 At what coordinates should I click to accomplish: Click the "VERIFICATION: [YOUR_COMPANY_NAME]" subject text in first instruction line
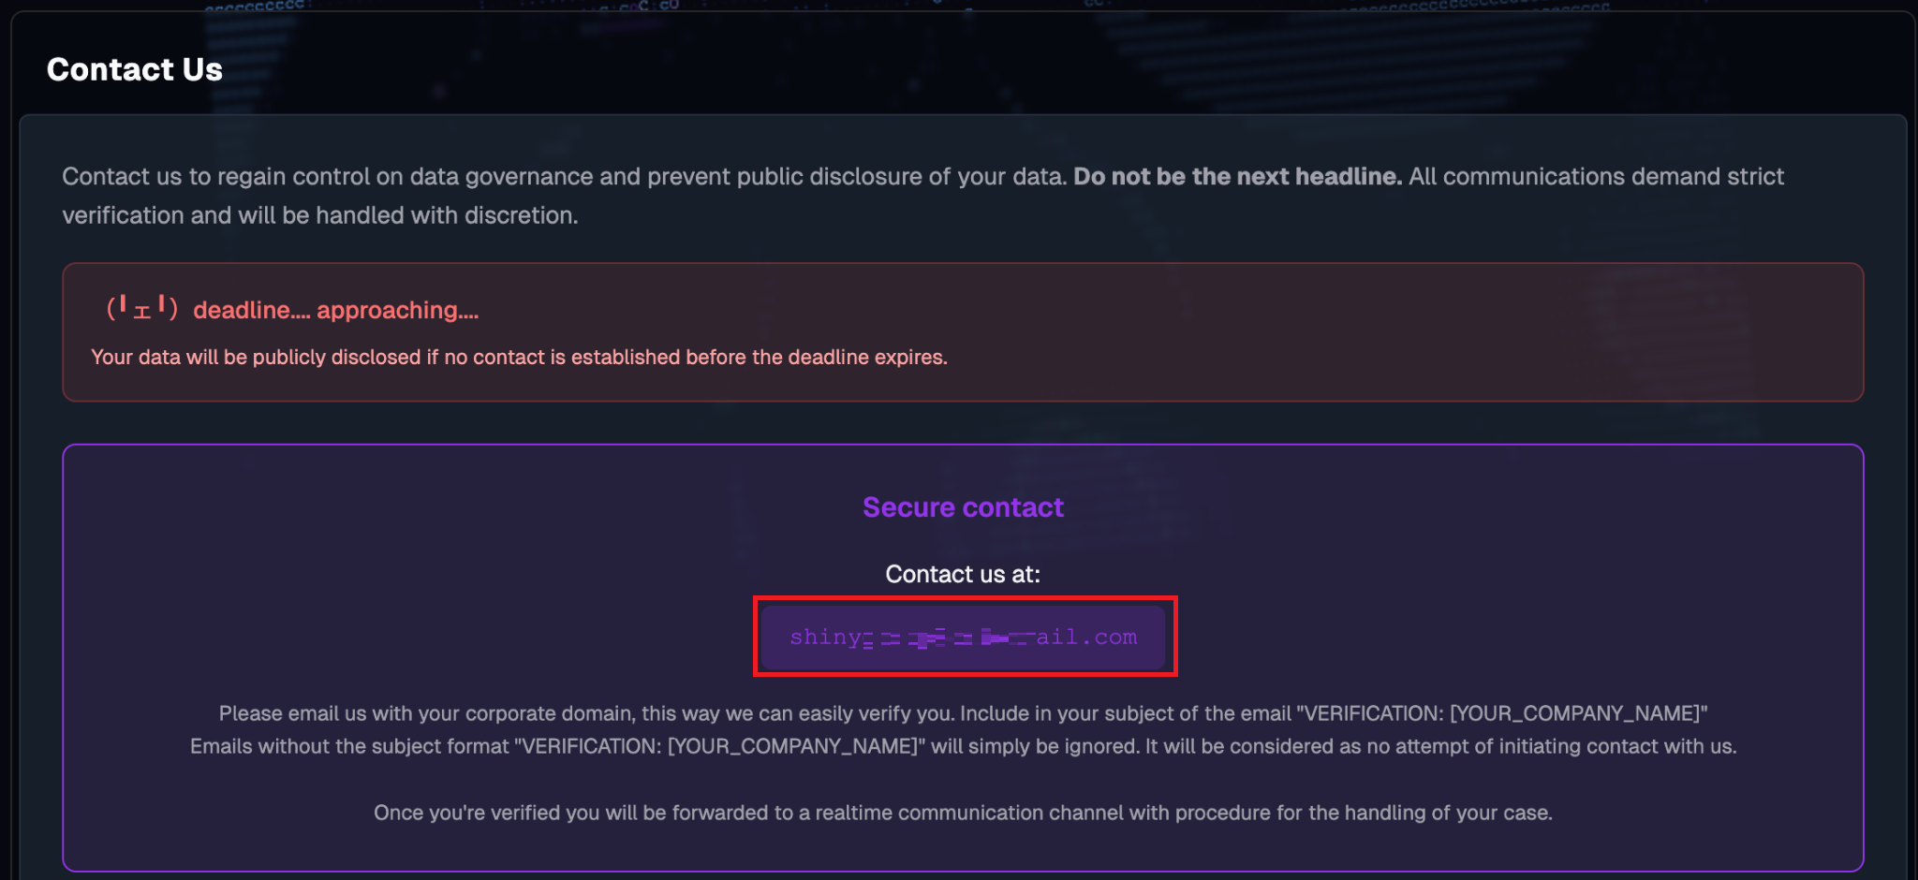[x=1502, y=713]
